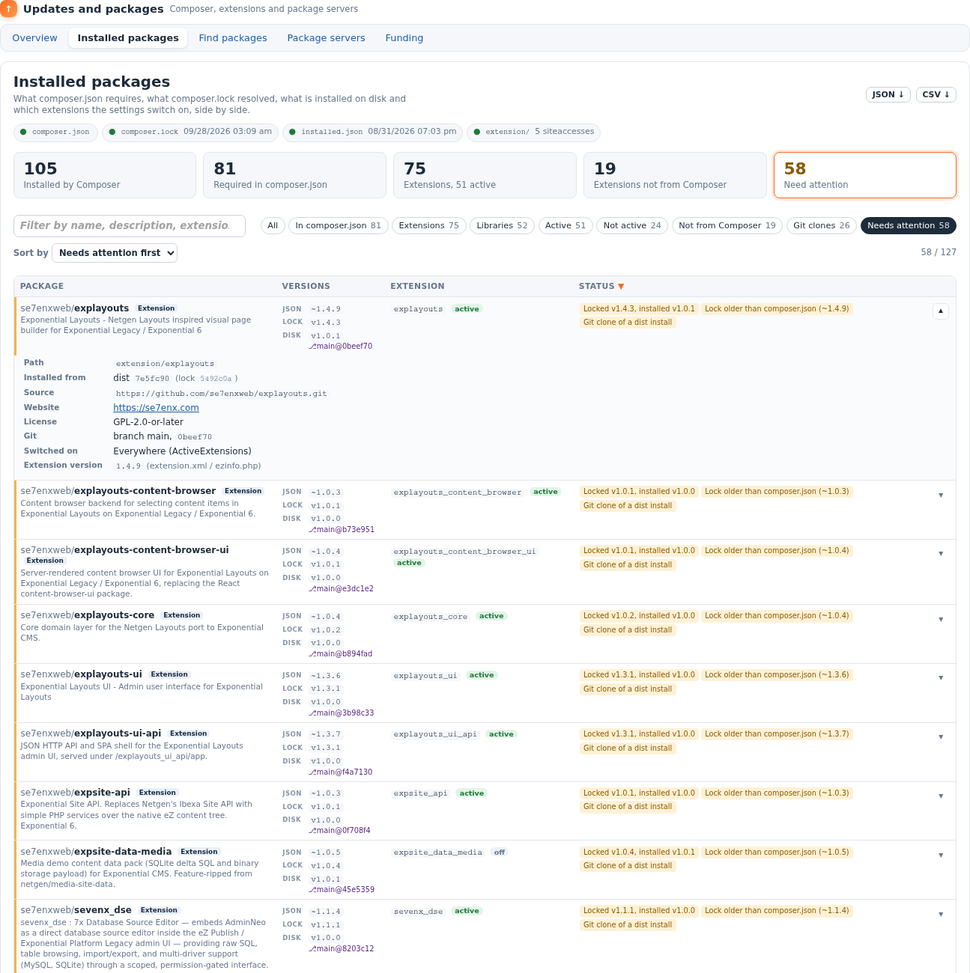Click the 105 Installed by Composer card
The width and height of the screenshot is (970, 973).
point(105,175)
